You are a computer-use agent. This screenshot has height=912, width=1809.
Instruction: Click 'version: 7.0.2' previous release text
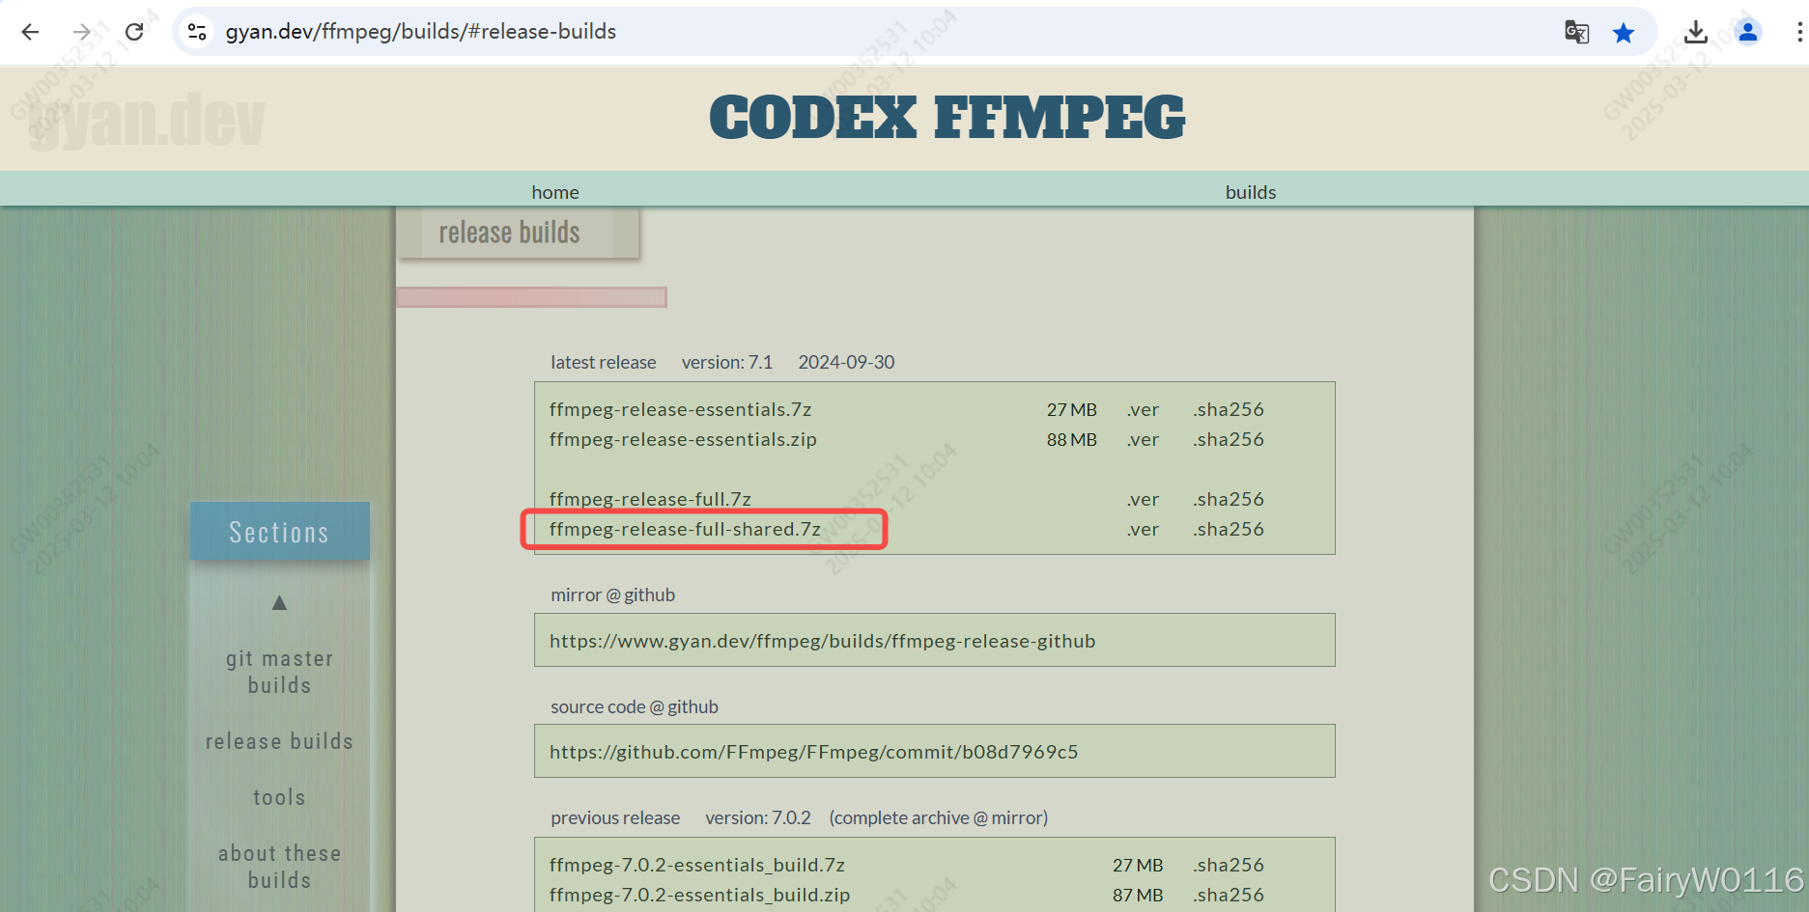click(x=758, y=818)
